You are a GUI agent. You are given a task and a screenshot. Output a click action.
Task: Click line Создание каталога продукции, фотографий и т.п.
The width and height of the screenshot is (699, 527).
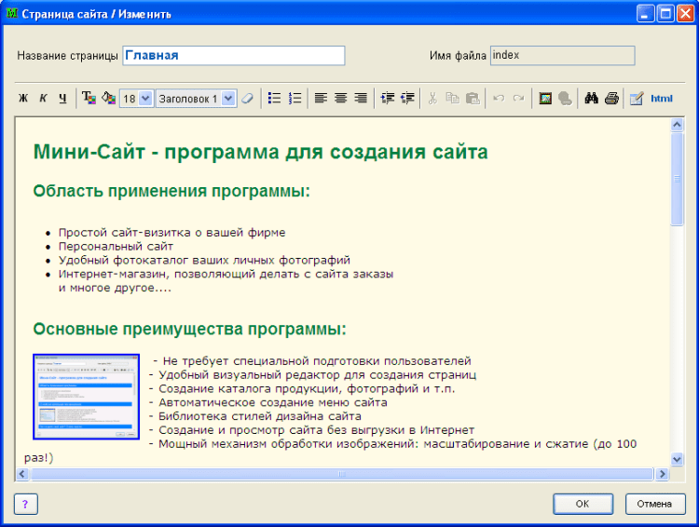[x=307, y=389]
